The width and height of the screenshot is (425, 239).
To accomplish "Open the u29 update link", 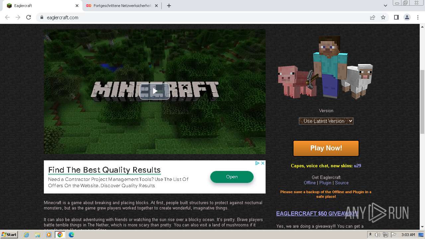I will pos(357,166).
